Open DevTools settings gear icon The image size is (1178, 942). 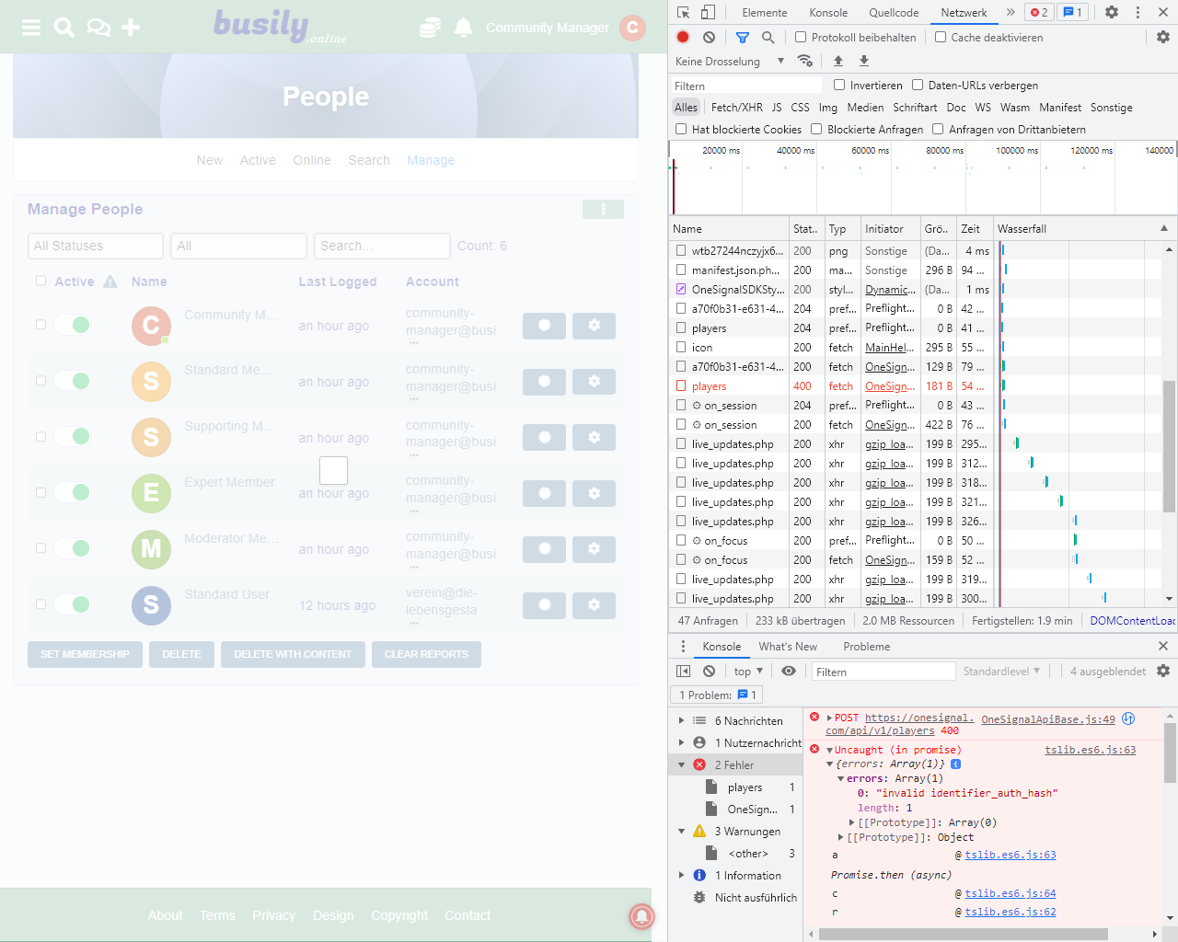pyautogui.click(x=1112, y=12)
